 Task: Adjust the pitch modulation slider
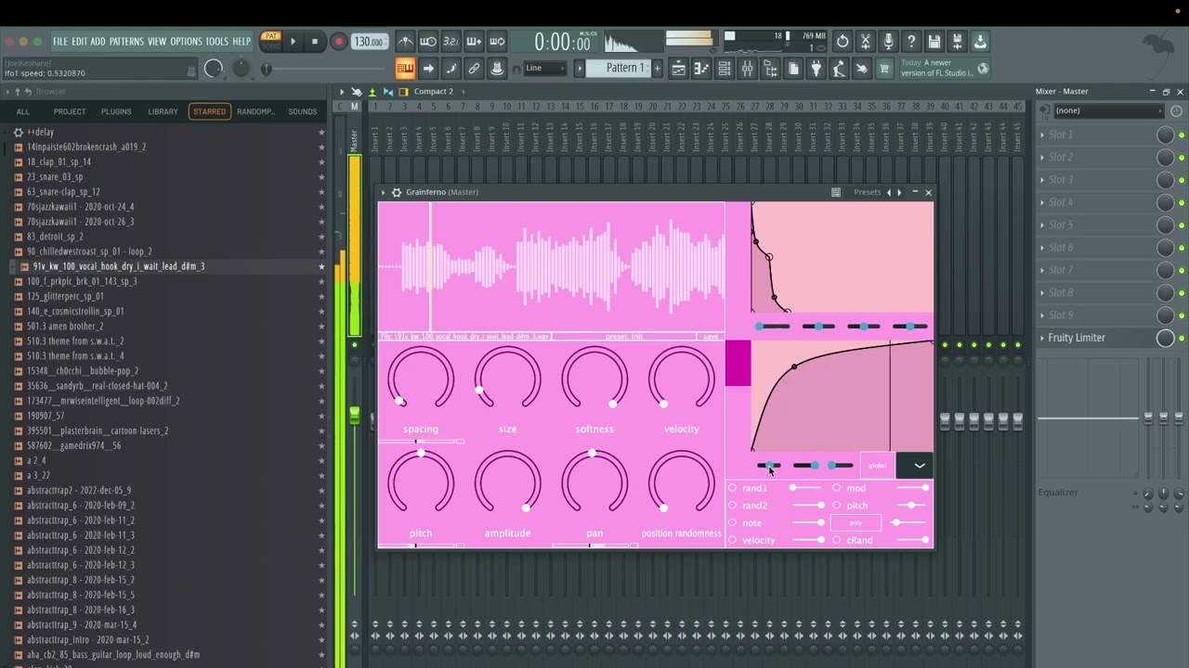[x=911, y=506]
